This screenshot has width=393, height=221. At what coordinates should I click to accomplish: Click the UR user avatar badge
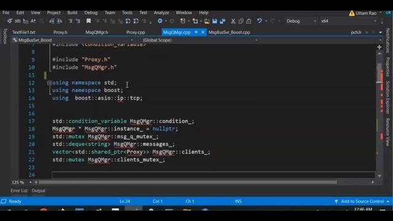[389, 13]
